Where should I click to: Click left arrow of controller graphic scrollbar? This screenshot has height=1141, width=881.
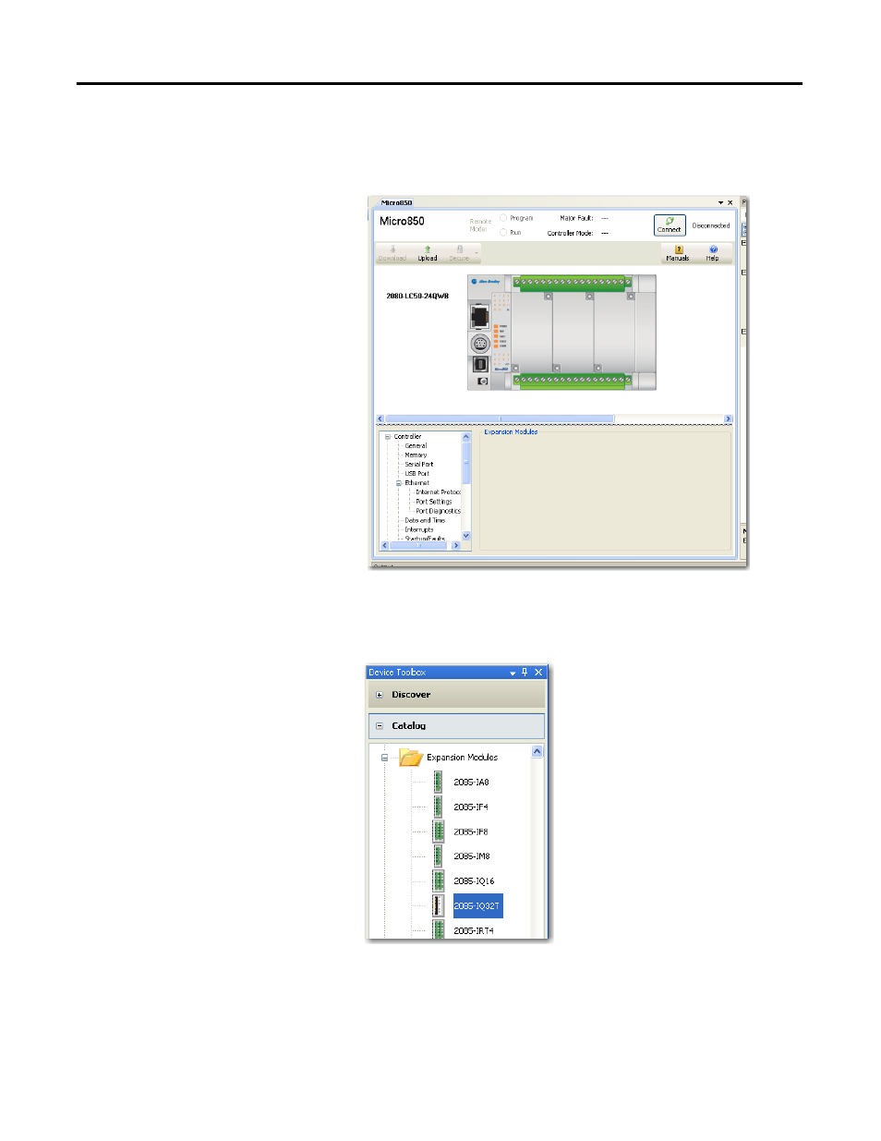(380, 419)
